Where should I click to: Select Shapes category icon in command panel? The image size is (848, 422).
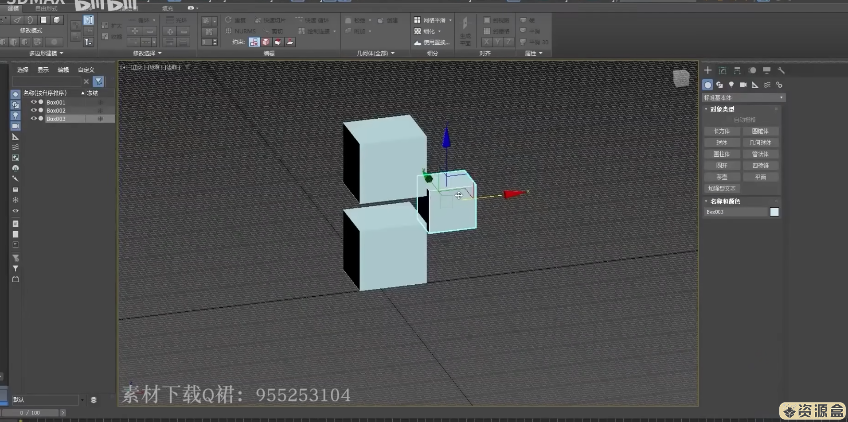[x=719, y=85]
